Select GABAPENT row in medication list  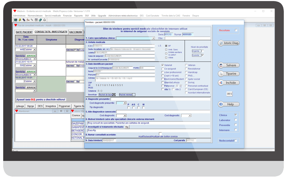[78, 127]
